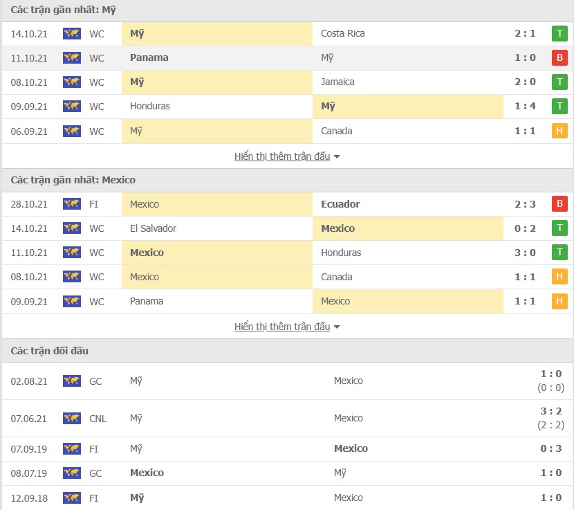
Task: Click the Các trận đối đầu section header
Action: pyautogui.click(x=49, y=351)
